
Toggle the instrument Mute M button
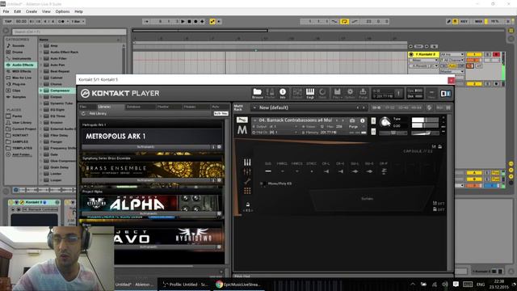373,132
